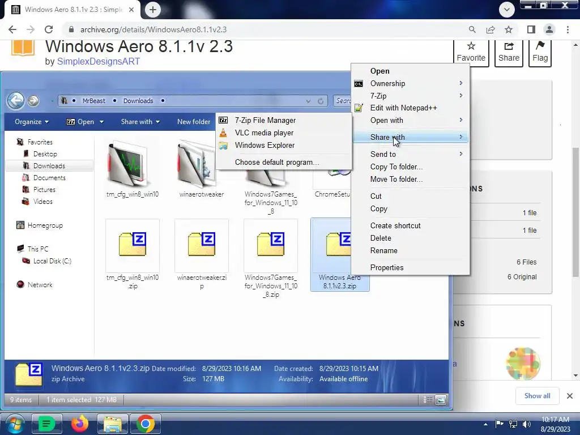
Task: Bookmark this page with the star icon
Action: point(509,29)
